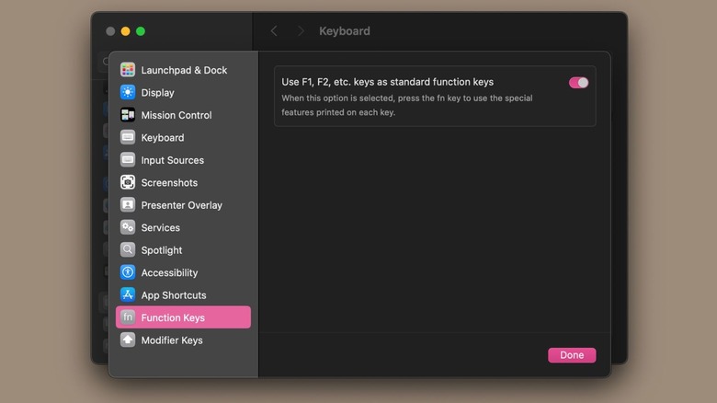Go forward using the right chevron
The width and height of the screenshot is (717, 403).
point(300,31)
